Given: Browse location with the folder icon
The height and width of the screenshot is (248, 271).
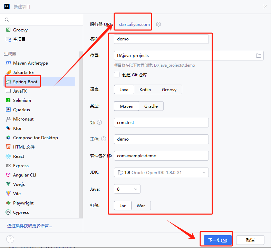Looking at the screenshot, I should pos(258,56).
